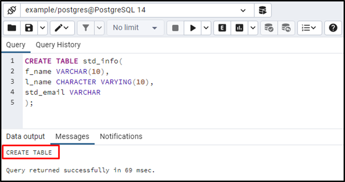Open the help question mark icon
This screenshot has height=182, width=345.
[333, 28]
